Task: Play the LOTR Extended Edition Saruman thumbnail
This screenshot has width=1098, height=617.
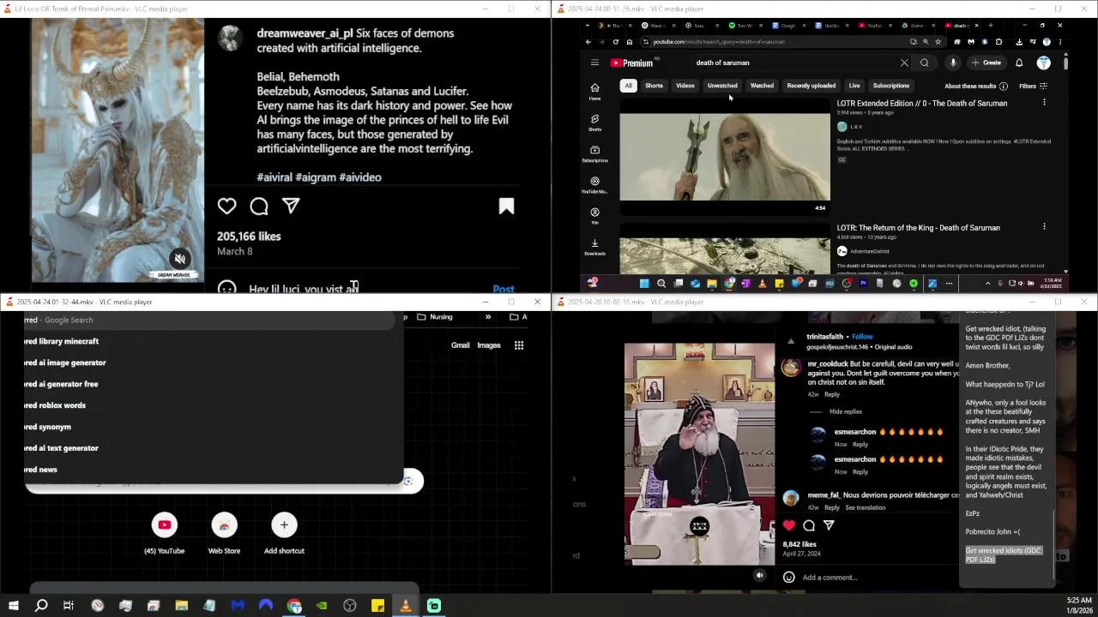Action: tap(725, 156)
